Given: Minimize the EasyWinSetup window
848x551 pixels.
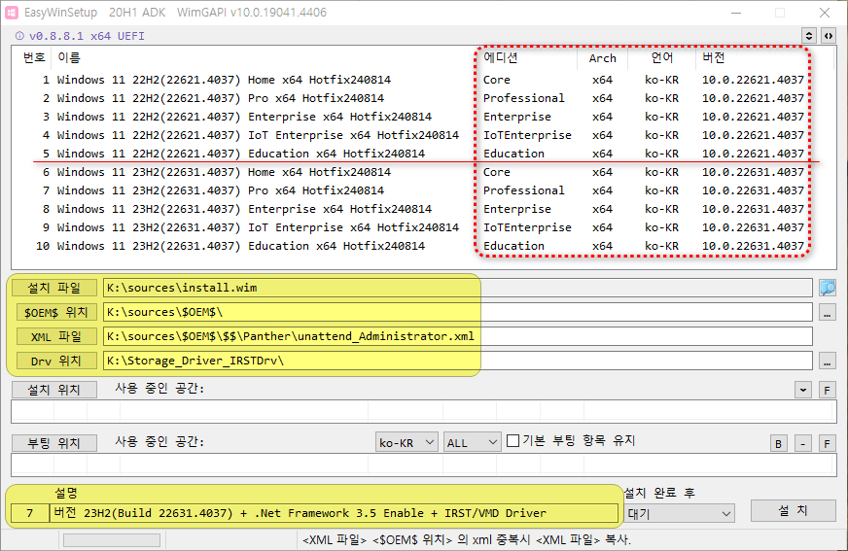Looking at the screenshot, I should click(736, 13).
